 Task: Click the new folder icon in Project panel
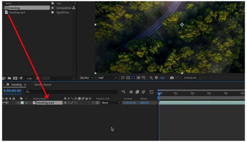[x=10, y=78]
